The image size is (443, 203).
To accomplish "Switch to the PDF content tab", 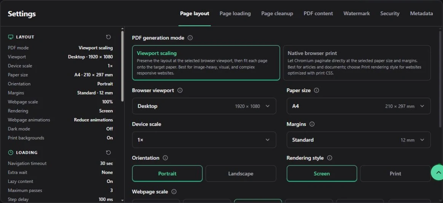I will (318, 14).
